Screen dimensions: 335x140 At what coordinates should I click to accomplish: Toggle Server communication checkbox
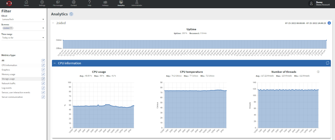(x=44, y=97)
